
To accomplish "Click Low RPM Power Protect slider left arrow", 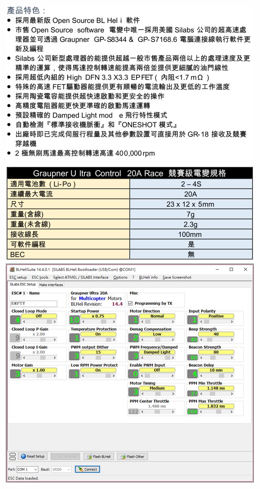I will tap(82, 376).
